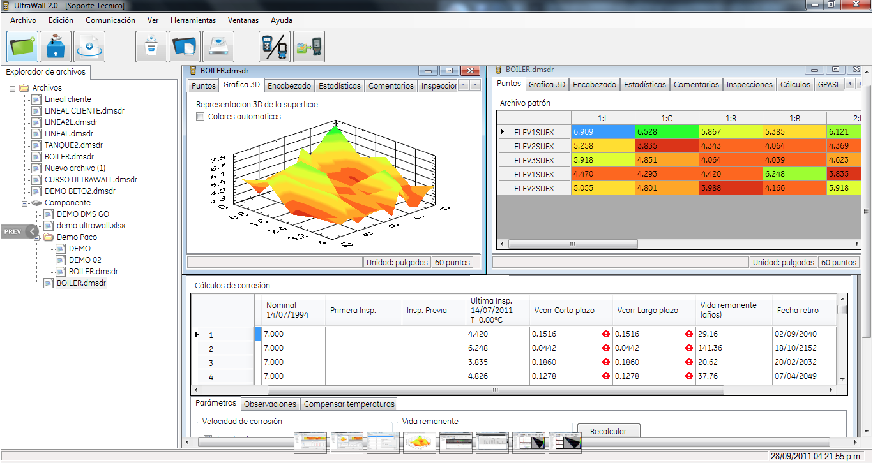Open the Archivo menu

(x=24, y=20)
